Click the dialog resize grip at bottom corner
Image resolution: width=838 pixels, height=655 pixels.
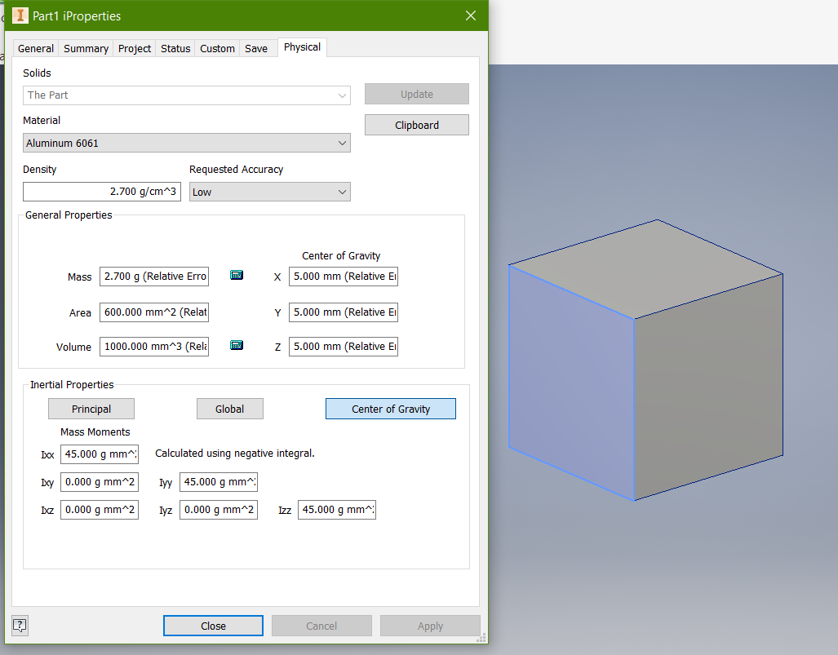[x=481, y=637]
